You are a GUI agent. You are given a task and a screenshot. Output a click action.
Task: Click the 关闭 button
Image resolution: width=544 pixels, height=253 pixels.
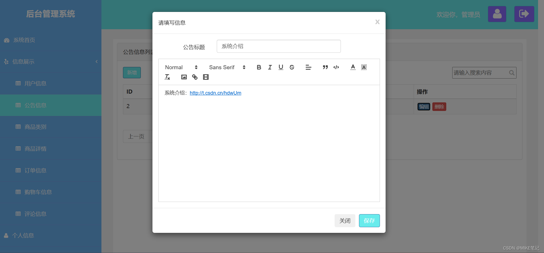coord(345,221)
